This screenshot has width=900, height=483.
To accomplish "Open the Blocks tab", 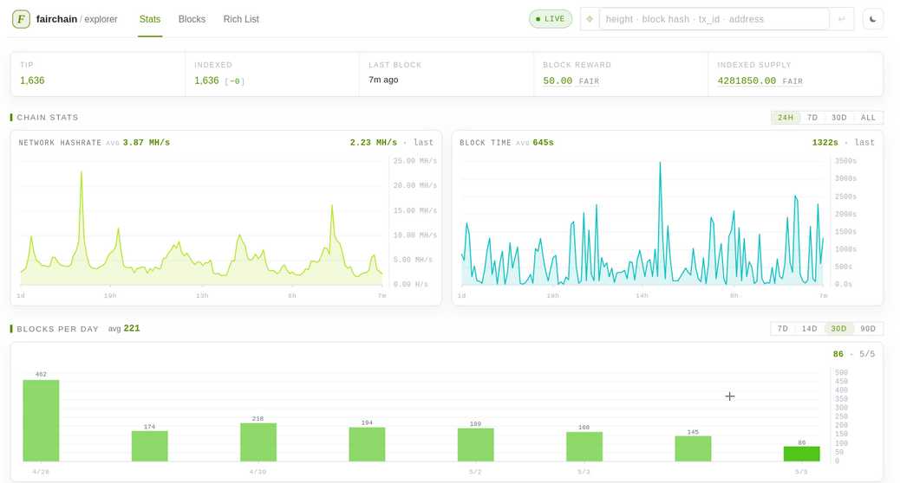I will pos(192,19).
